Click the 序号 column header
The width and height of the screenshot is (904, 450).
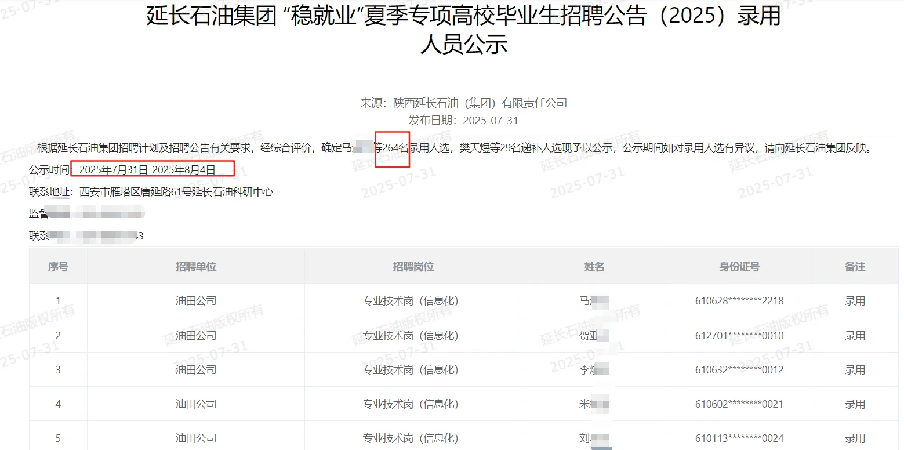tap(58, 267)
